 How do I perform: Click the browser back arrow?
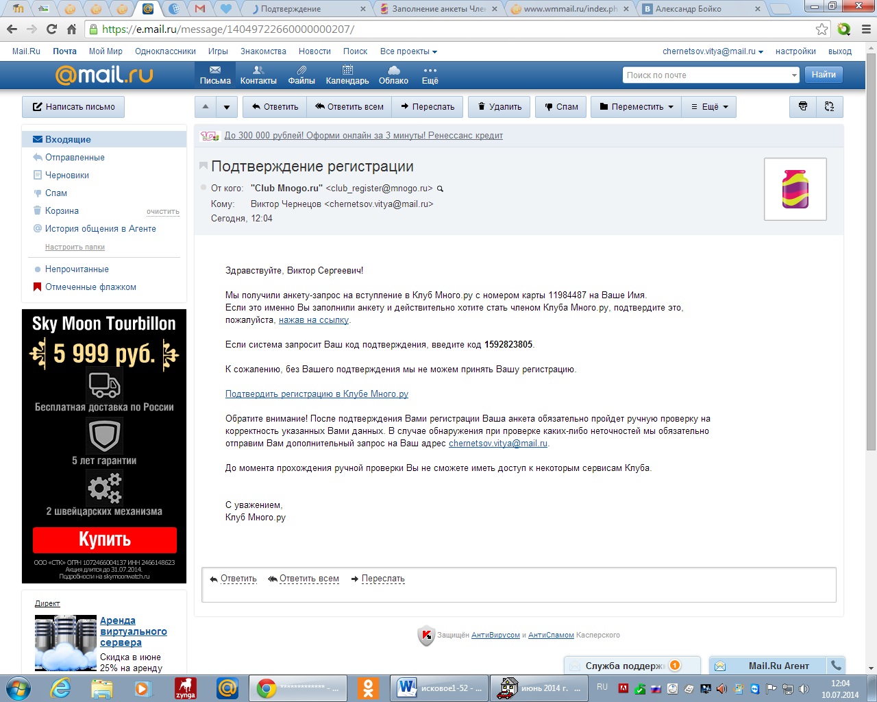click(12, 29)
